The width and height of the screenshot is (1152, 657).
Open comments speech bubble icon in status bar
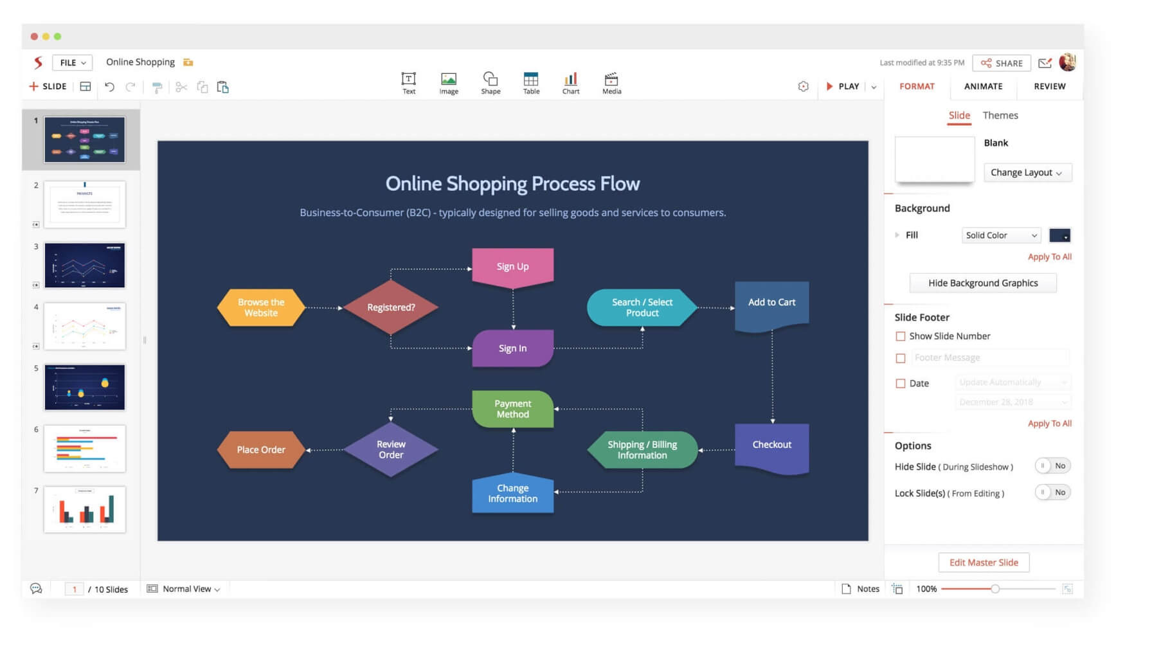[36, 588]
